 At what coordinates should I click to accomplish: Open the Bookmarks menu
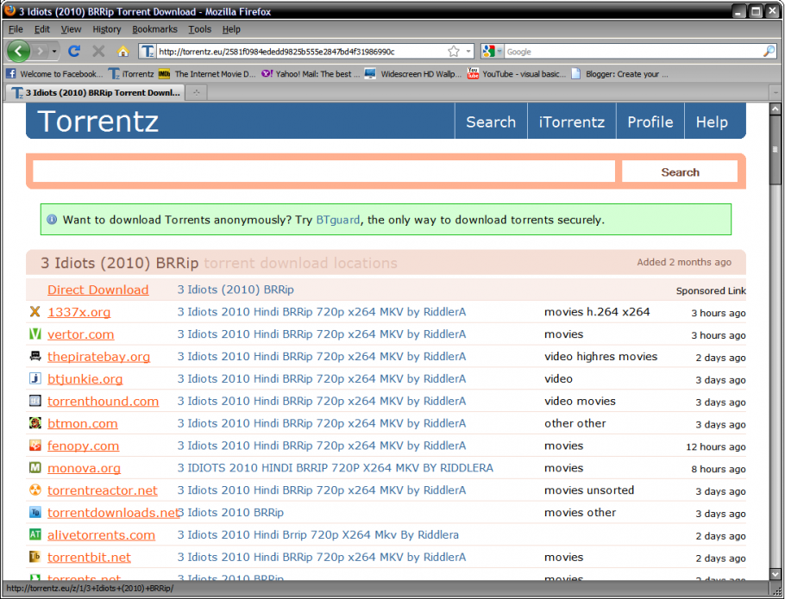pos(154,29)
